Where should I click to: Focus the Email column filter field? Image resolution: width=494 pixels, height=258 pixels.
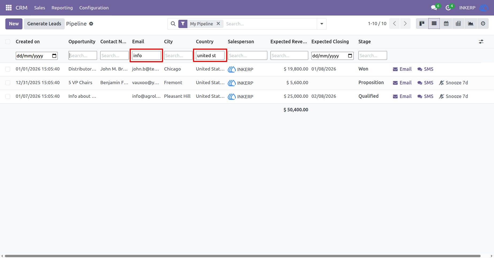click(x=146, y=55)
